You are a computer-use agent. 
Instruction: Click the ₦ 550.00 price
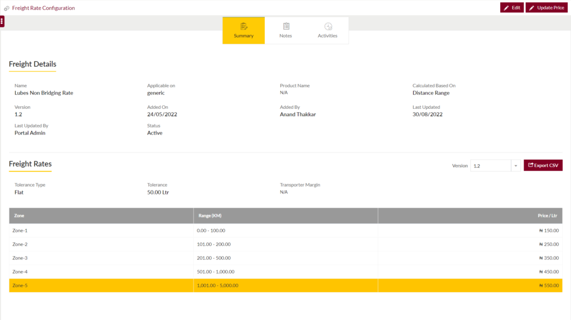549,286
